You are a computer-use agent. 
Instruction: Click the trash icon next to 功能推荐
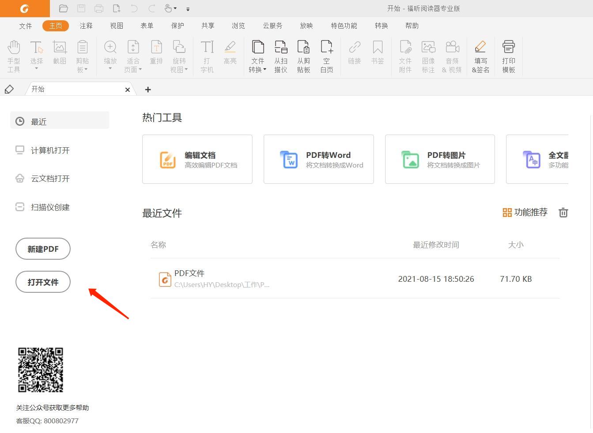click(563, 213)
